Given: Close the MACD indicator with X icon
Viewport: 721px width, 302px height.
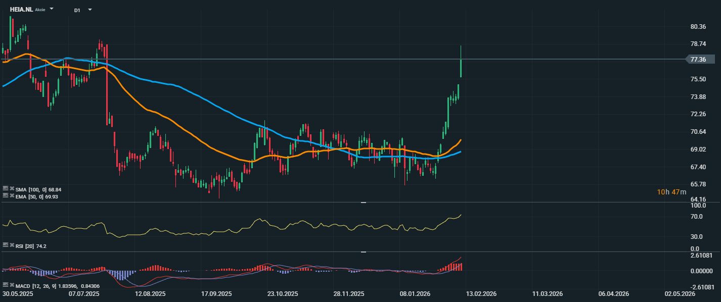Looking at the screenshot, I should pyautogui.click(x=12, y=285).
